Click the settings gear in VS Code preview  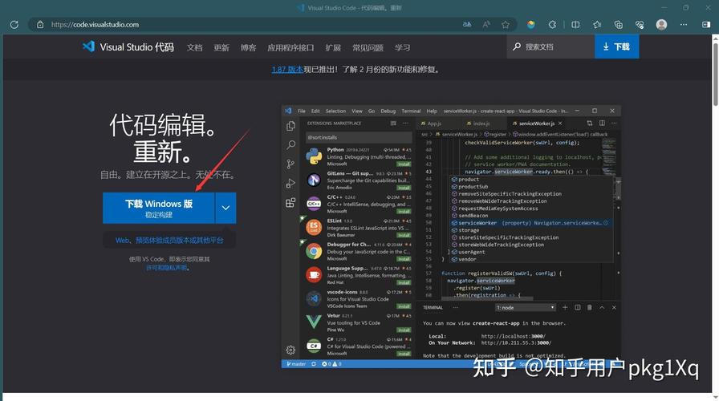coord(290,350)
